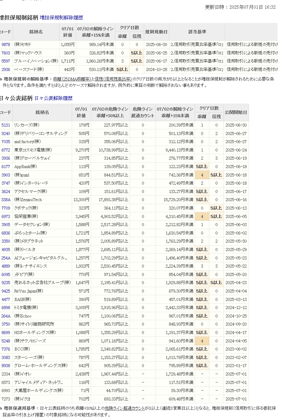This screenshot has height=420, width=282.
Task: Click the 増担保規制銘柄 section heading
Action: coord(19,17)
